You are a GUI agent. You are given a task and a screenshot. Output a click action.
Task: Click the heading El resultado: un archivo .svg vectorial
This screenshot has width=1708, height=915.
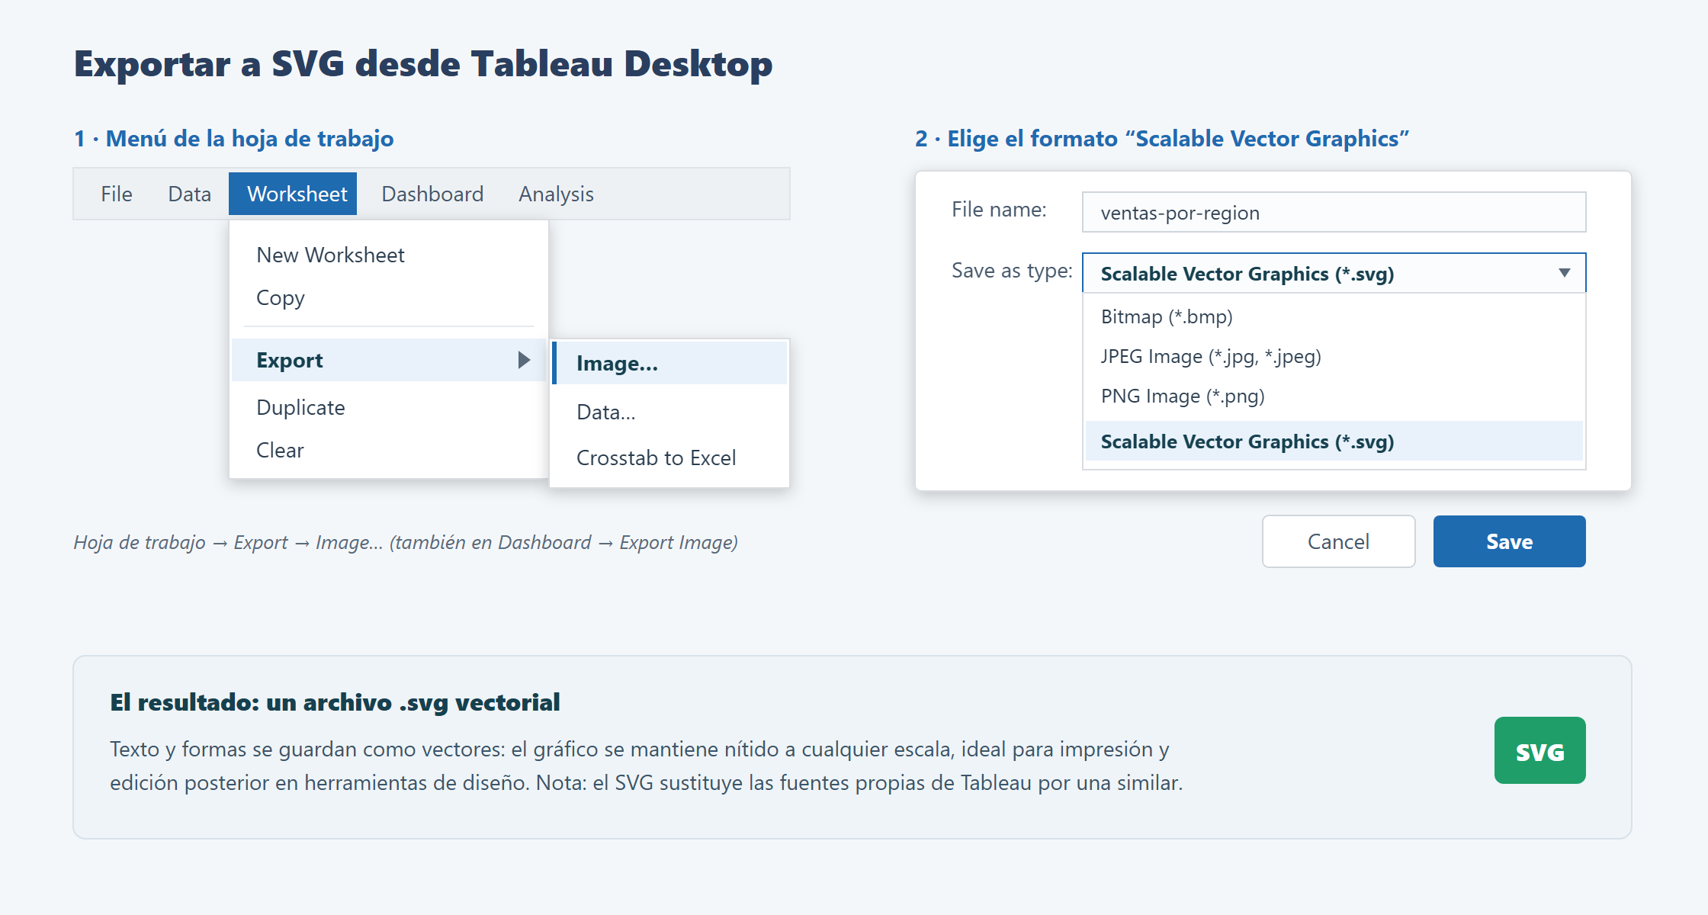pos(335,702)
